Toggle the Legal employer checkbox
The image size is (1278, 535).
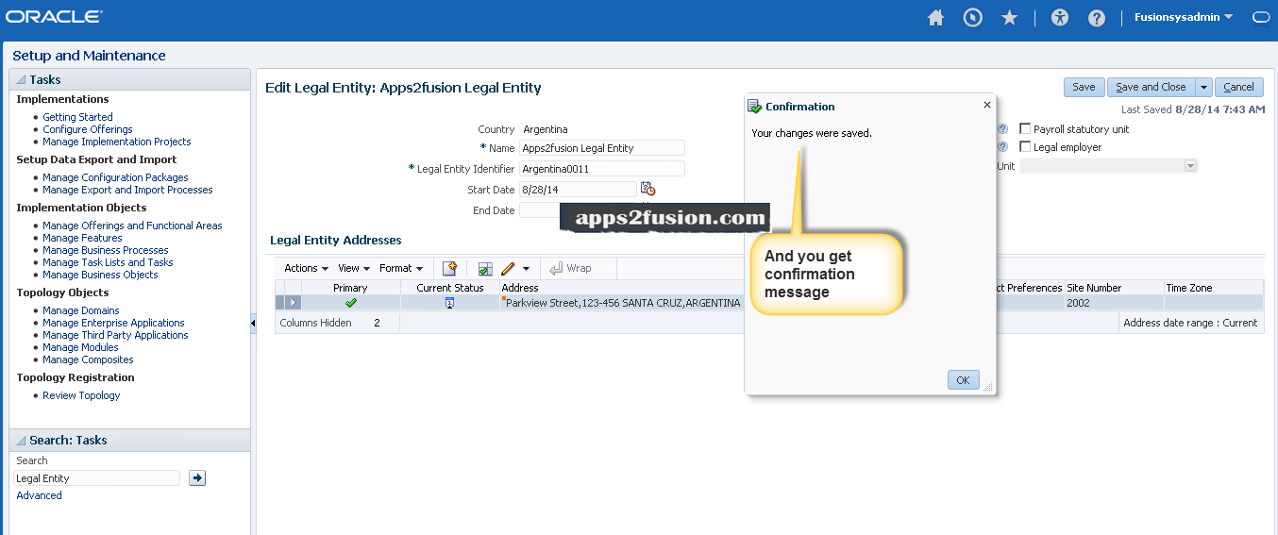click(1025, 147)
